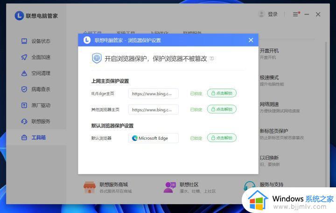Click the main window vertical scrollbar
The image size is (336, 213).
[x=326, y=114]
